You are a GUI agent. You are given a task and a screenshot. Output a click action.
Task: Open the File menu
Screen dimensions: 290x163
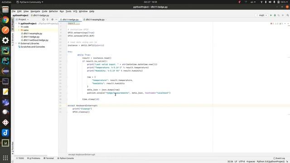[14, 11]
